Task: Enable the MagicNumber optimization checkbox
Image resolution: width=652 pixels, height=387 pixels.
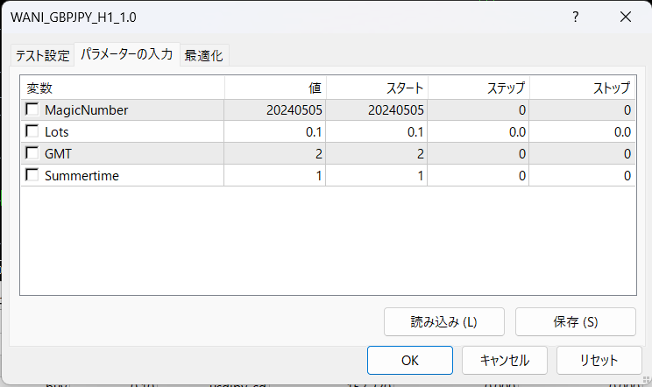Action: point(32,110)
